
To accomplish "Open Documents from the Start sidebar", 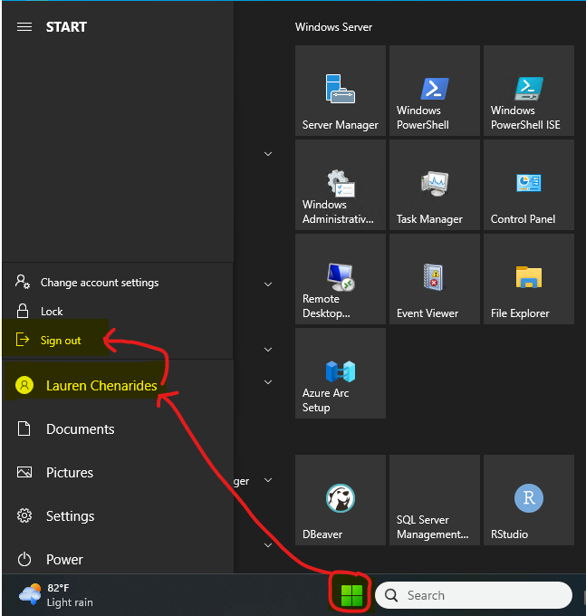I will pyautogui.click(x=117, y=429).
